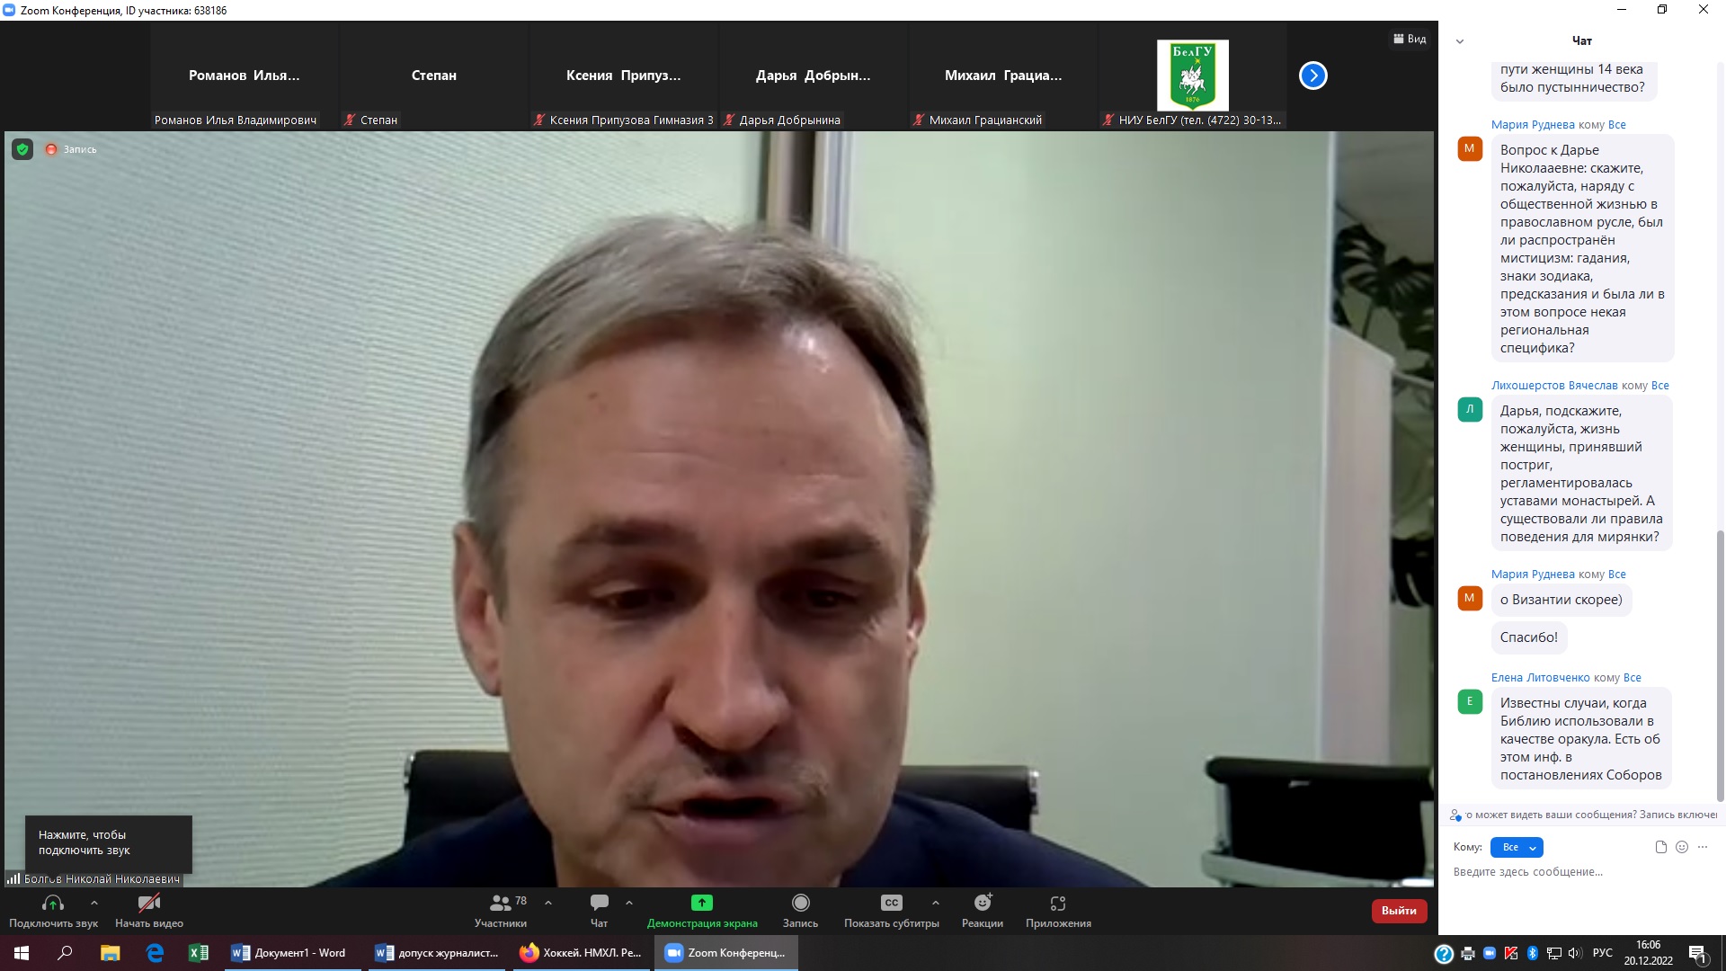Show next participants with blue arrow button
The width and height of the screenshot is (1726, 971).
(1312, 76)
